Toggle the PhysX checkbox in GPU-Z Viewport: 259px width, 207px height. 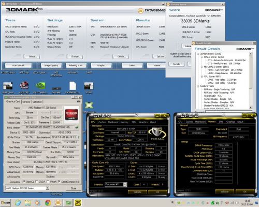click(48, 182)
